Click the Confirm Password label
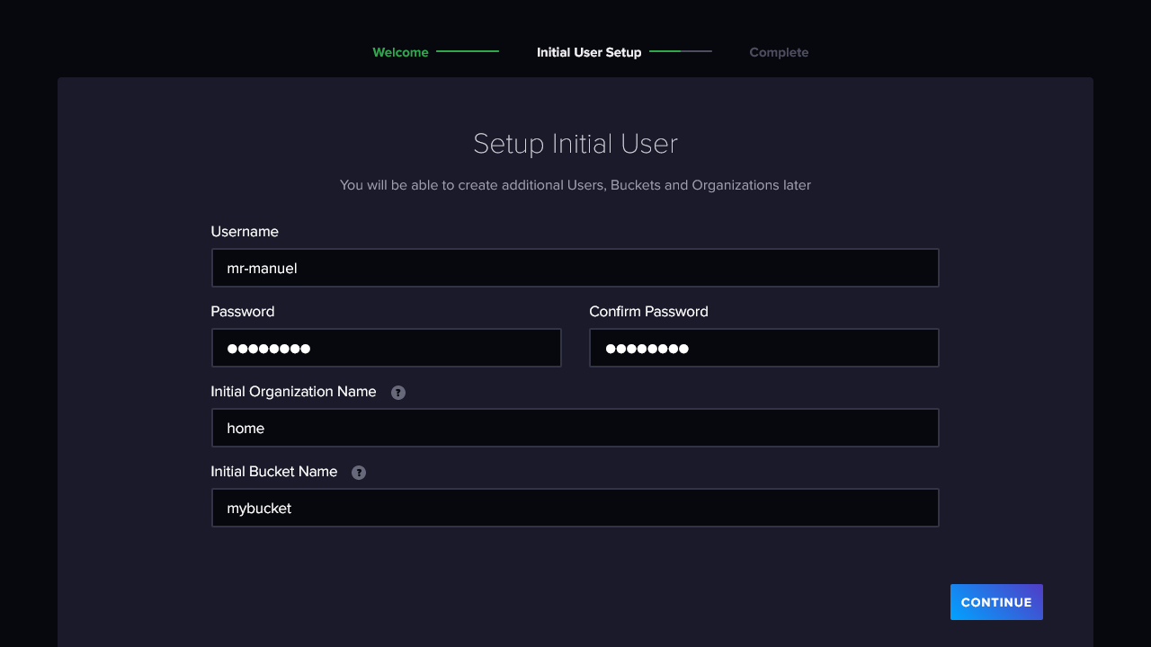Viewport: 1151px width, 647px height. click(648, 312)
